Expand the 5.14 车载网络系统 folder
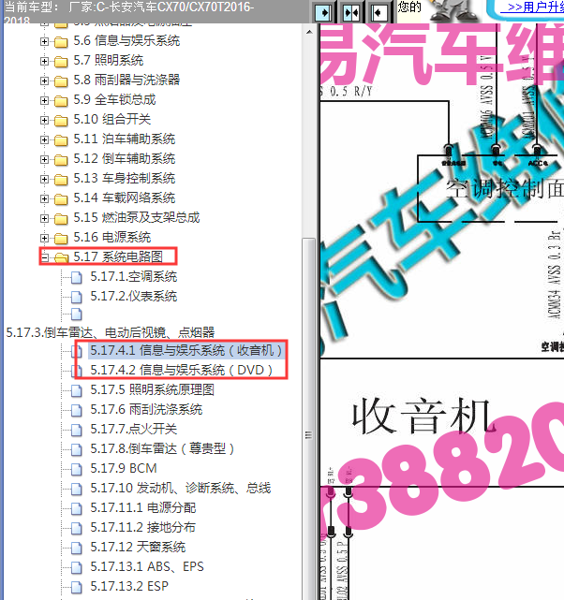 coord(44,198)
